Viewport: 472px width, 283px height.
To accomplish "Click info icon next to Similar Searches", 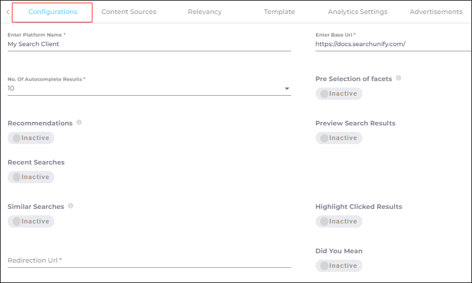I will (71, 206).
